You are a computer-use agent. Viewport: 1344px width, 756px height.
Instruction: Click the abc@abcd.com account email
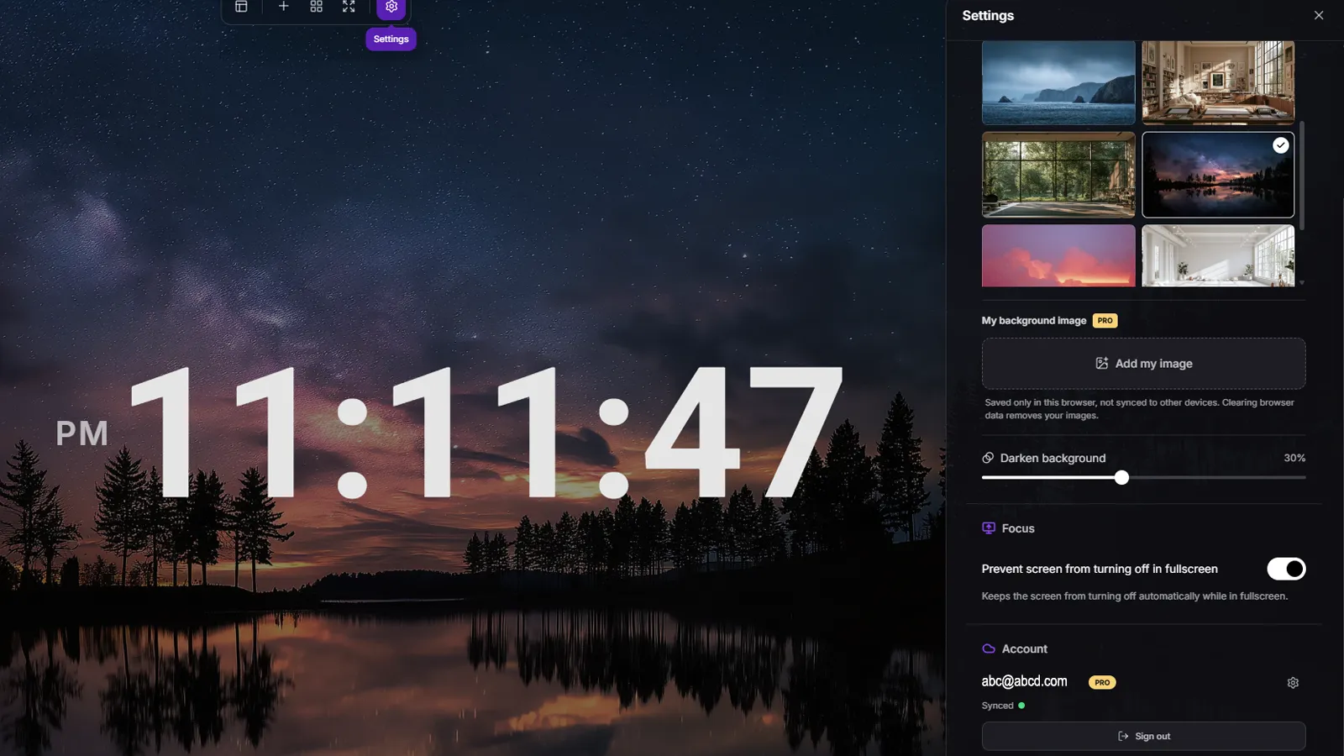point(1024,681)
